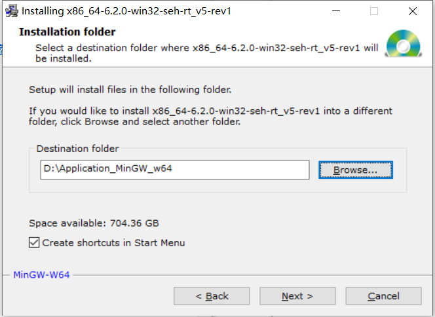Close the installer with the X button
Screen dimensions: 435x317
click(413, 11)
